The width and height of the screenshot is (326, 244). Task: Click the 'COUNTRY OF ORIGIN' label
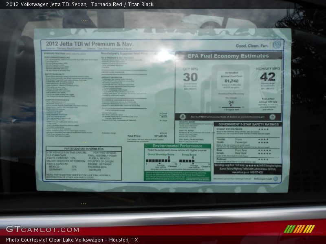tap(101, 161)
